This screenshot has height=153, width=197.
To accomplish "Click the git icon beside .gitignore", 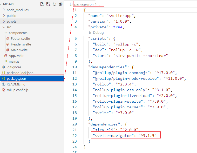I will pyautogui.click(x=3, y=67).
